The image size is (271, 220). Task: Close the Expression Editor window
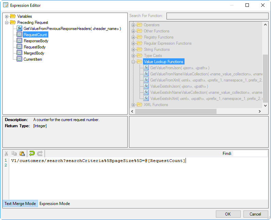pyautogui.click(x=263, y=5)
